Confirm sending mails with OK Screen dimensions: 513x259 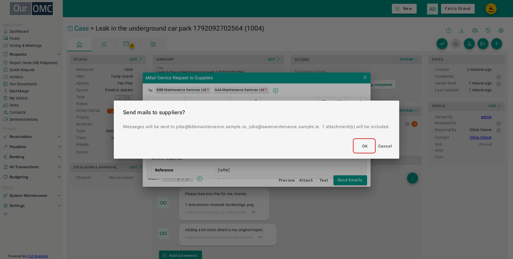point(364,146)
